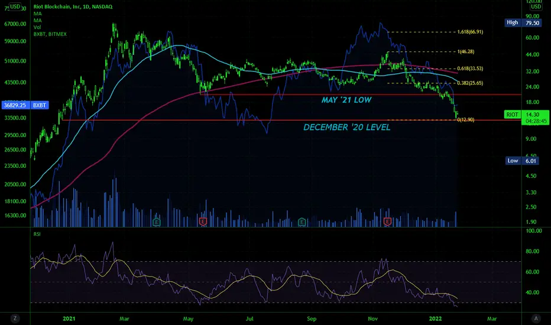The width and height of the screenshot is (551, 325).
Task: Click the 67000.00 left price scale value
Action: (15, 24)
